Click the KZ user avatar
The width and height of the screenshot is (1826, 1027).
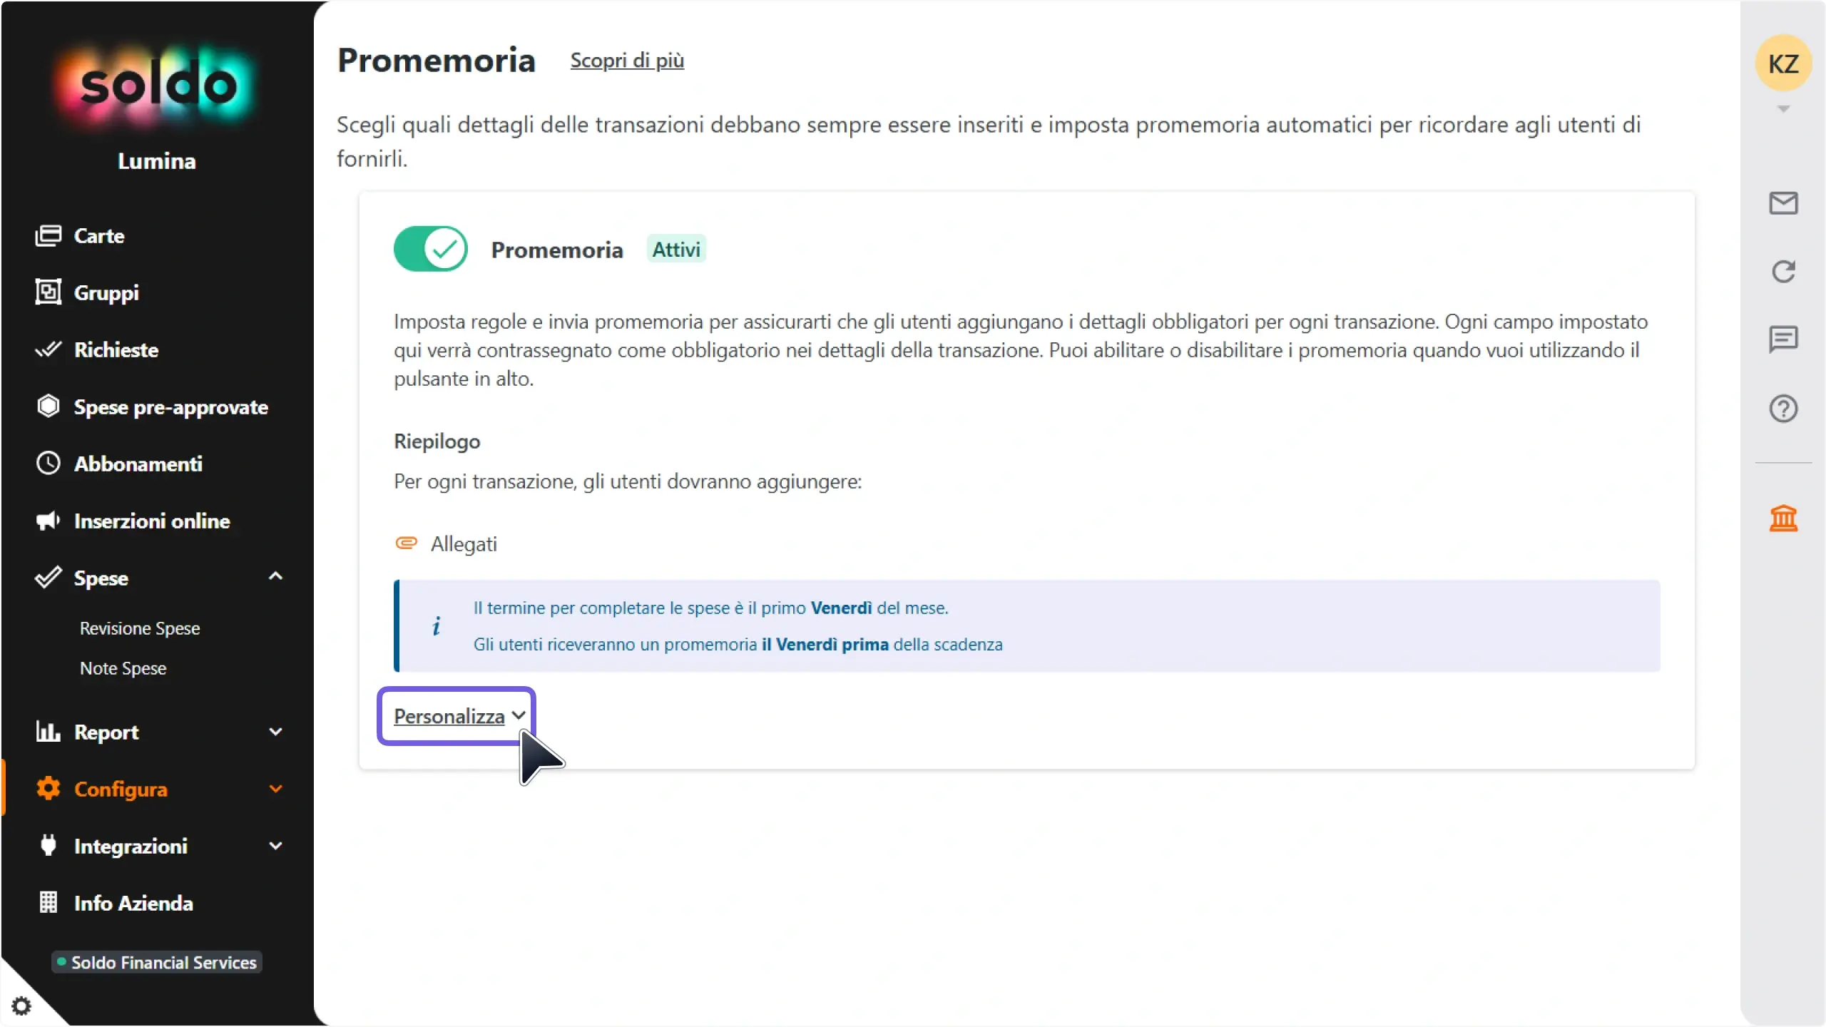click(x=1783, y=63)
